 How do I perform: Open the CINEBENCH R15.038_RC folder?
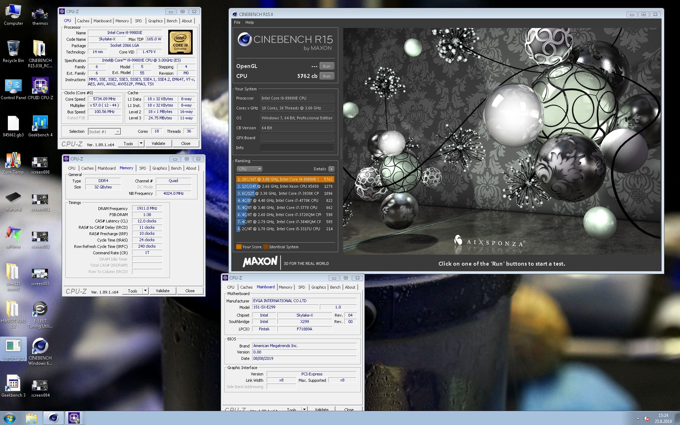[x=40, y=54]
